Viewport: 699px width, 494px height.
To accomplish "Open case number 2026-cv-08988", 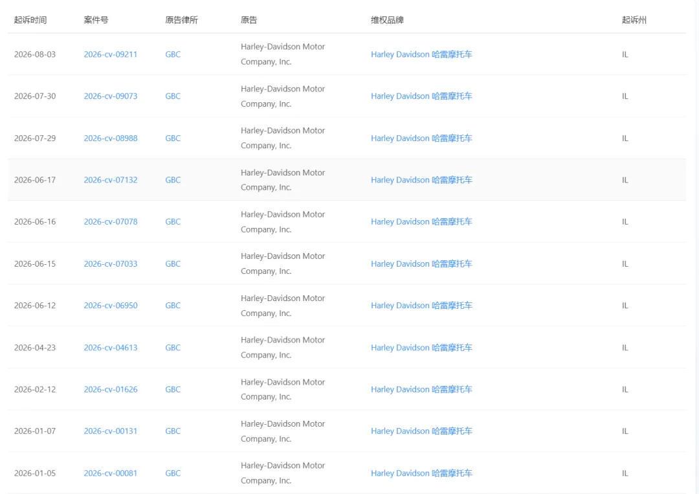I will pos(111,138).
